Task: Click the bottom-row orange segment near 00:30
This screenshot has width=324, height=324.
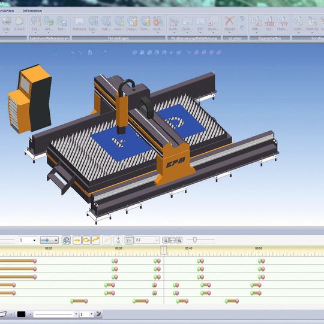Action: pos(140,301)
